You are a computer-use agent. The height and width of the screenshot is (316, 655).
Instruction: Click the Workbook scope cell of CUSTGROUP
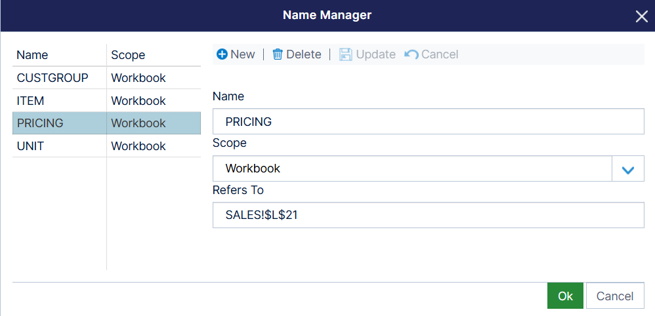[154, 77]
